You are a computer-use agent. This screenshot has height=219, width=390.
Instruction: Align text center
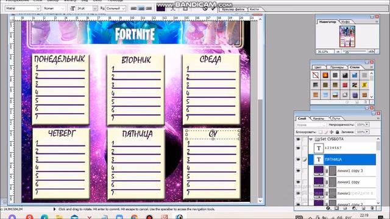(x=141, y=9)
